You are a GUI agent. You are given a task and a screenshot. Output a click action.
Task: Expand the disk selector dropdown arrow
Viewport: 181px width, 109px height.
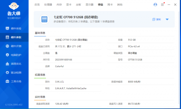click(167, 19)
